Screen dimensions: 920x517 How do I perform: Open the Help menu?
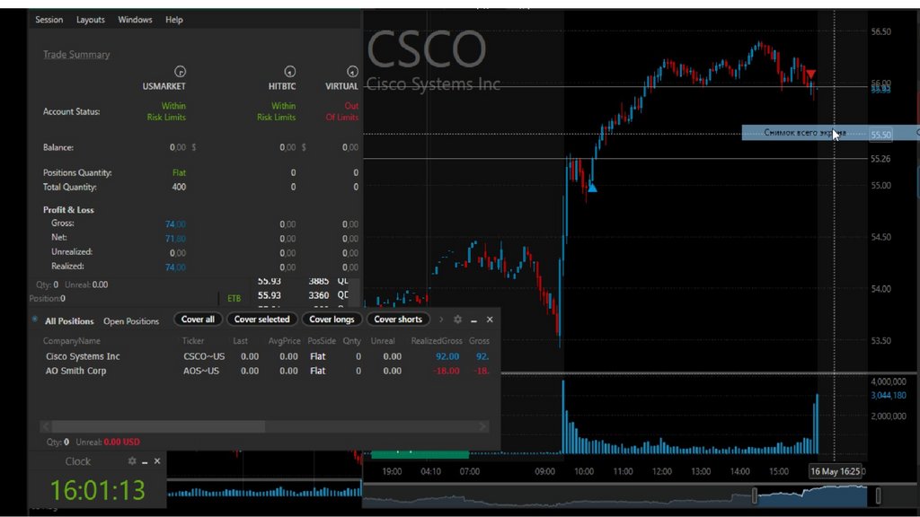coord(173,20)
